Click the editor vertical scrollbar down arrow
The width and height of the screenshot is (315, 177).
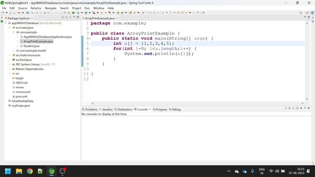(x=307, y=99)
